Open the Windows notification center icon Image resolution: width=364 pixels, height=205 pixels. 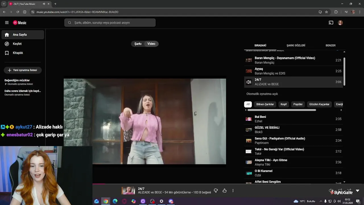click(358, 201)
